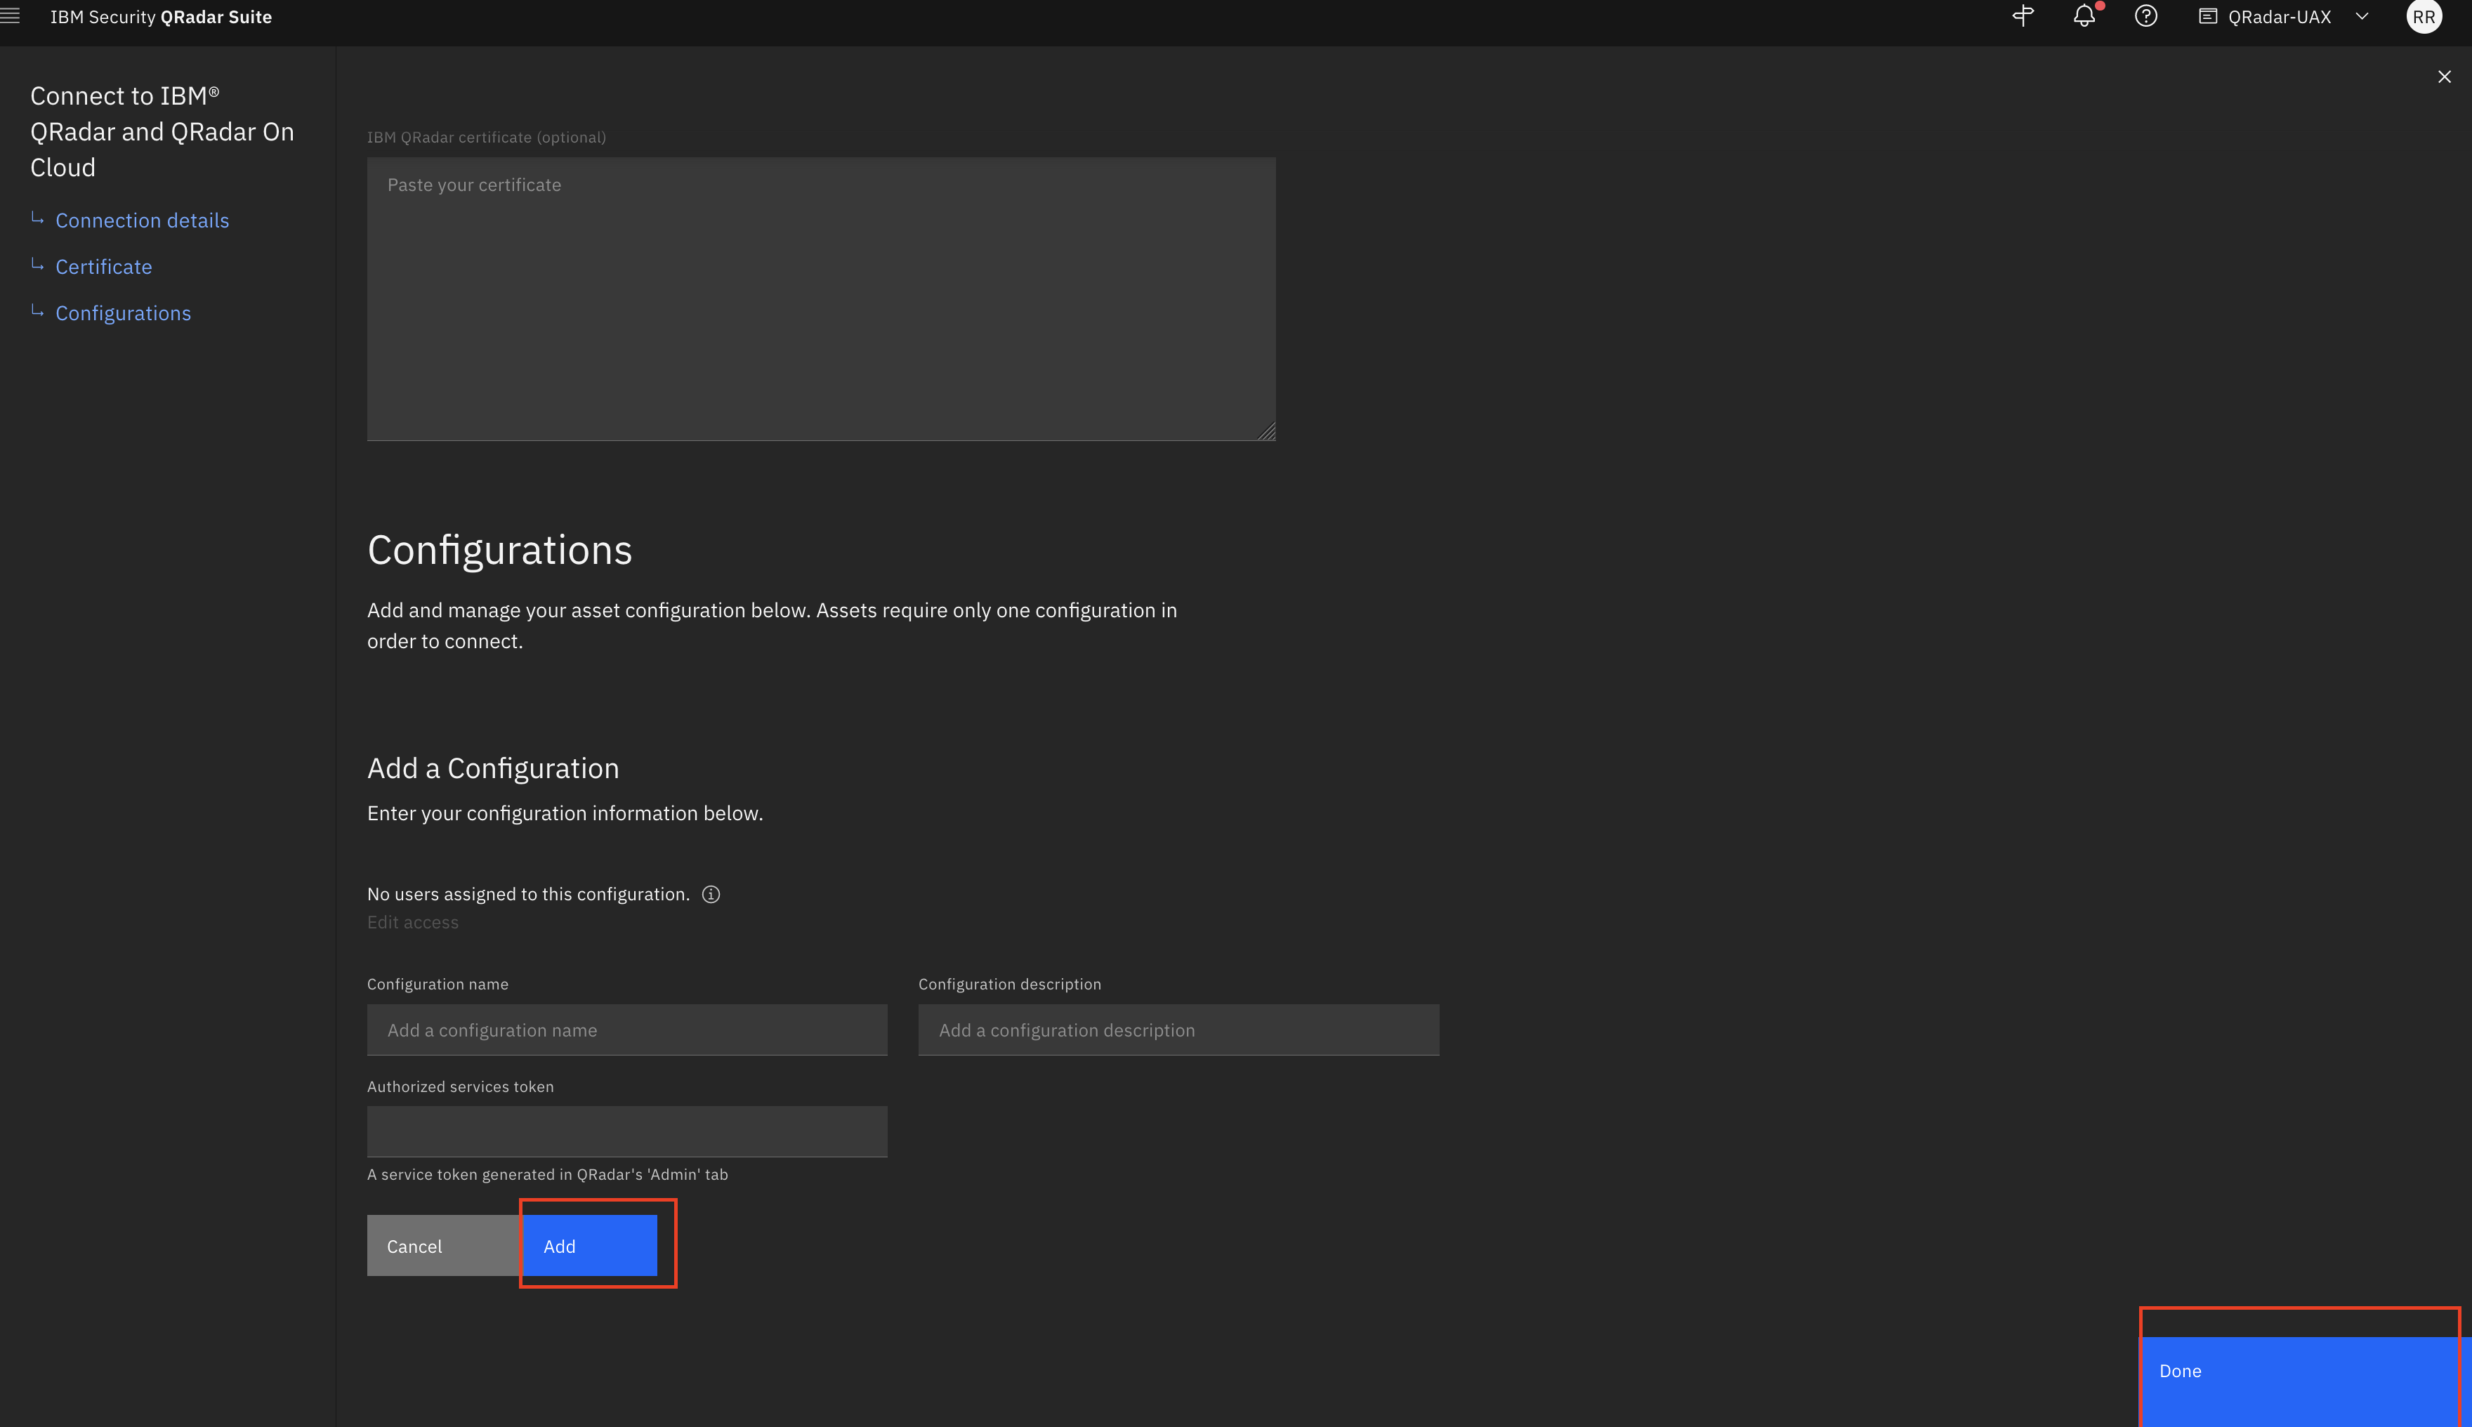Focus the Authorized services token field
This screenshot has height=1427, width=2472.
(x=627, y=1132)
